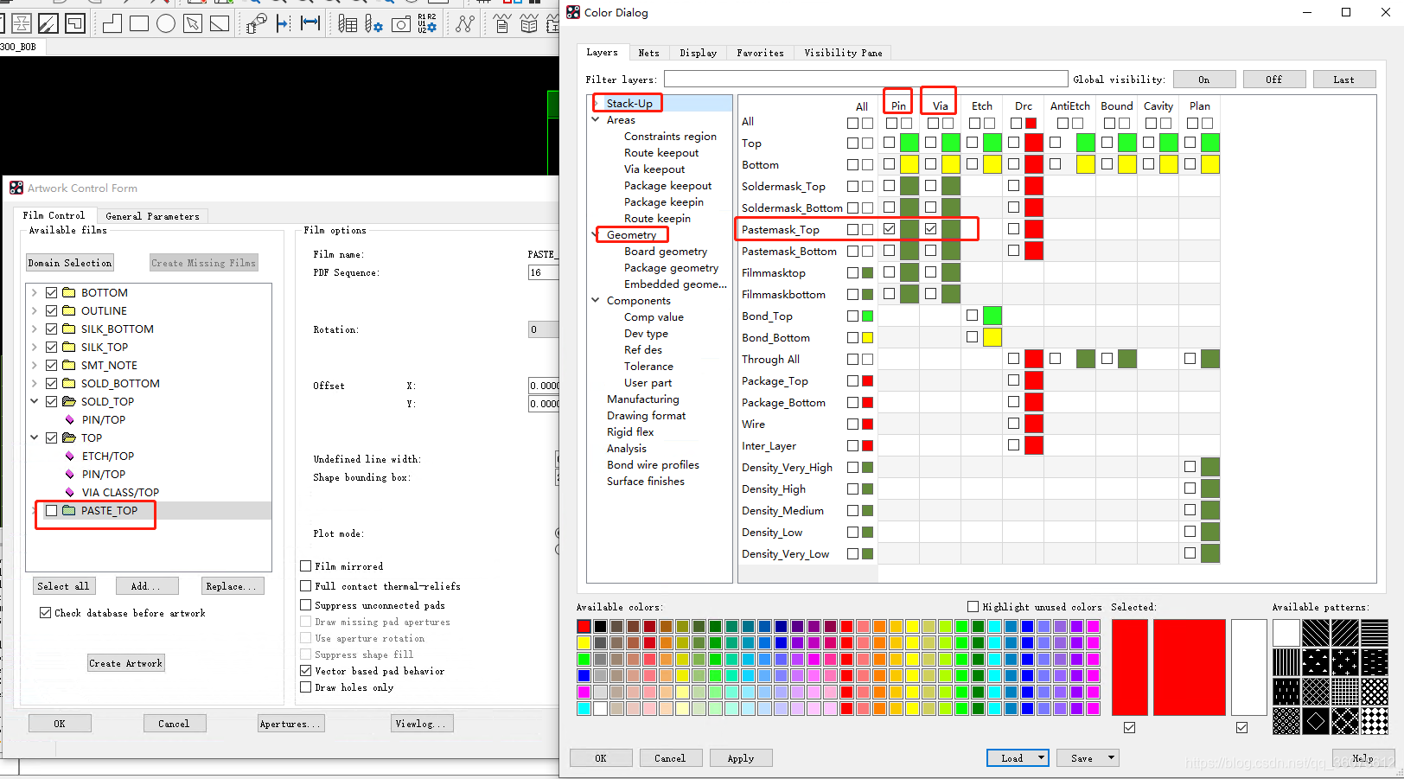
Task: Uncheck the SILK_TOP film checkbox
Action: (x=52, y=348)
